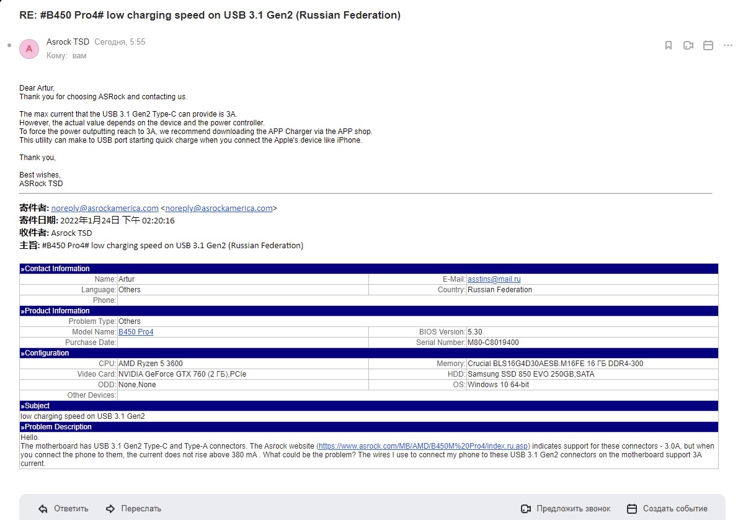Click country value Russian Federation

[500, 290]
